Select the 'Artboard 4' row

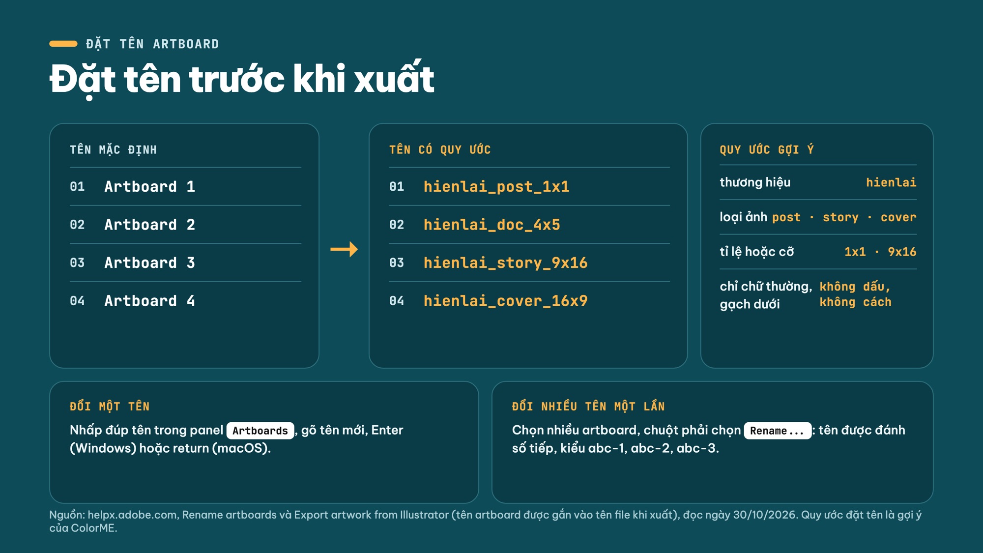(x=185, y=301)
